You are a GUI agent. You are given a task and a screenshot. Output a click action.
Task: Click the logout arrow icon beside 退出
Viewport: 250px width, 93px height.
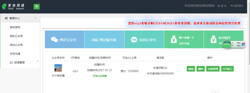[219, 6]
